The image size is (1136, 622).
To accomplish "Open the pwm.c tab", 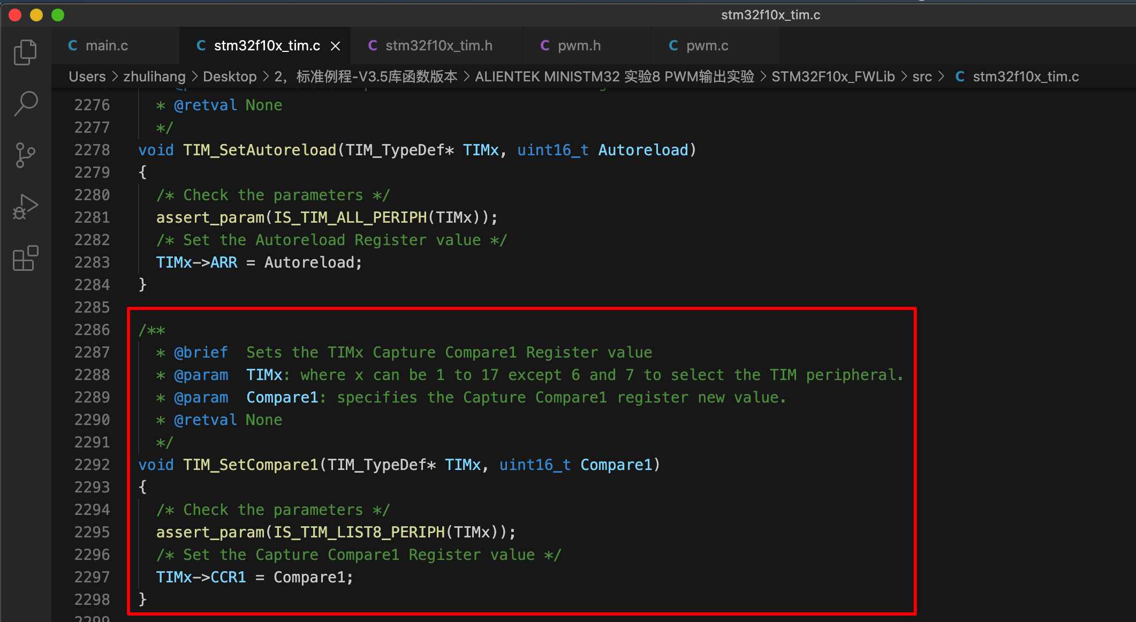I will click(x=707, y=45).
